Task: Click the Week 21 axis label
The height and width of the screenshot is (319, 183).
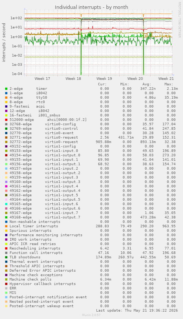Action: click(166, 78)
